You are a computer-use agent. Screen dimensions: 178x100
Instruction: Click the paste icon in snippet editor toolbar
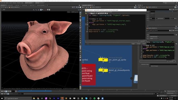93,13
